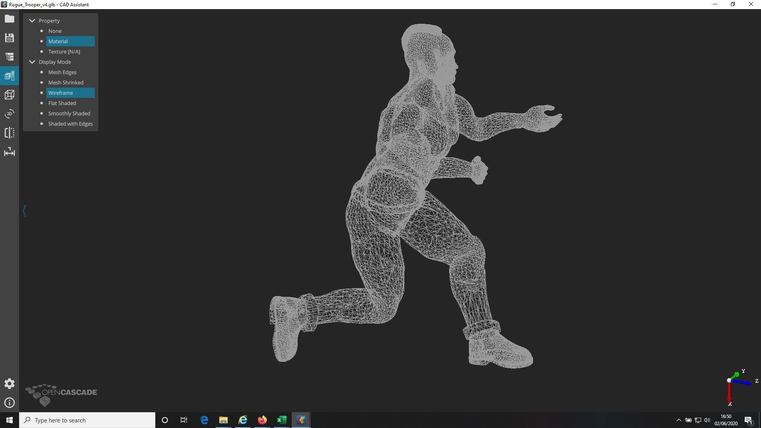Select the measurement dimension tool icon
The width and height of the screenshot is (761, 428).
(x=10, y=152)
